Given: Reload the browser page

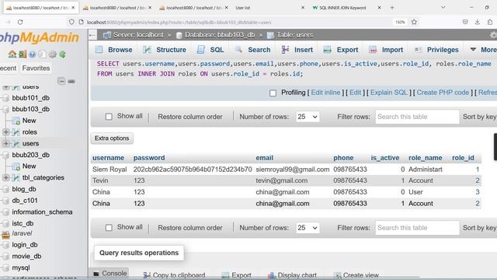Looking at the screenshot, I should point(20,22).
